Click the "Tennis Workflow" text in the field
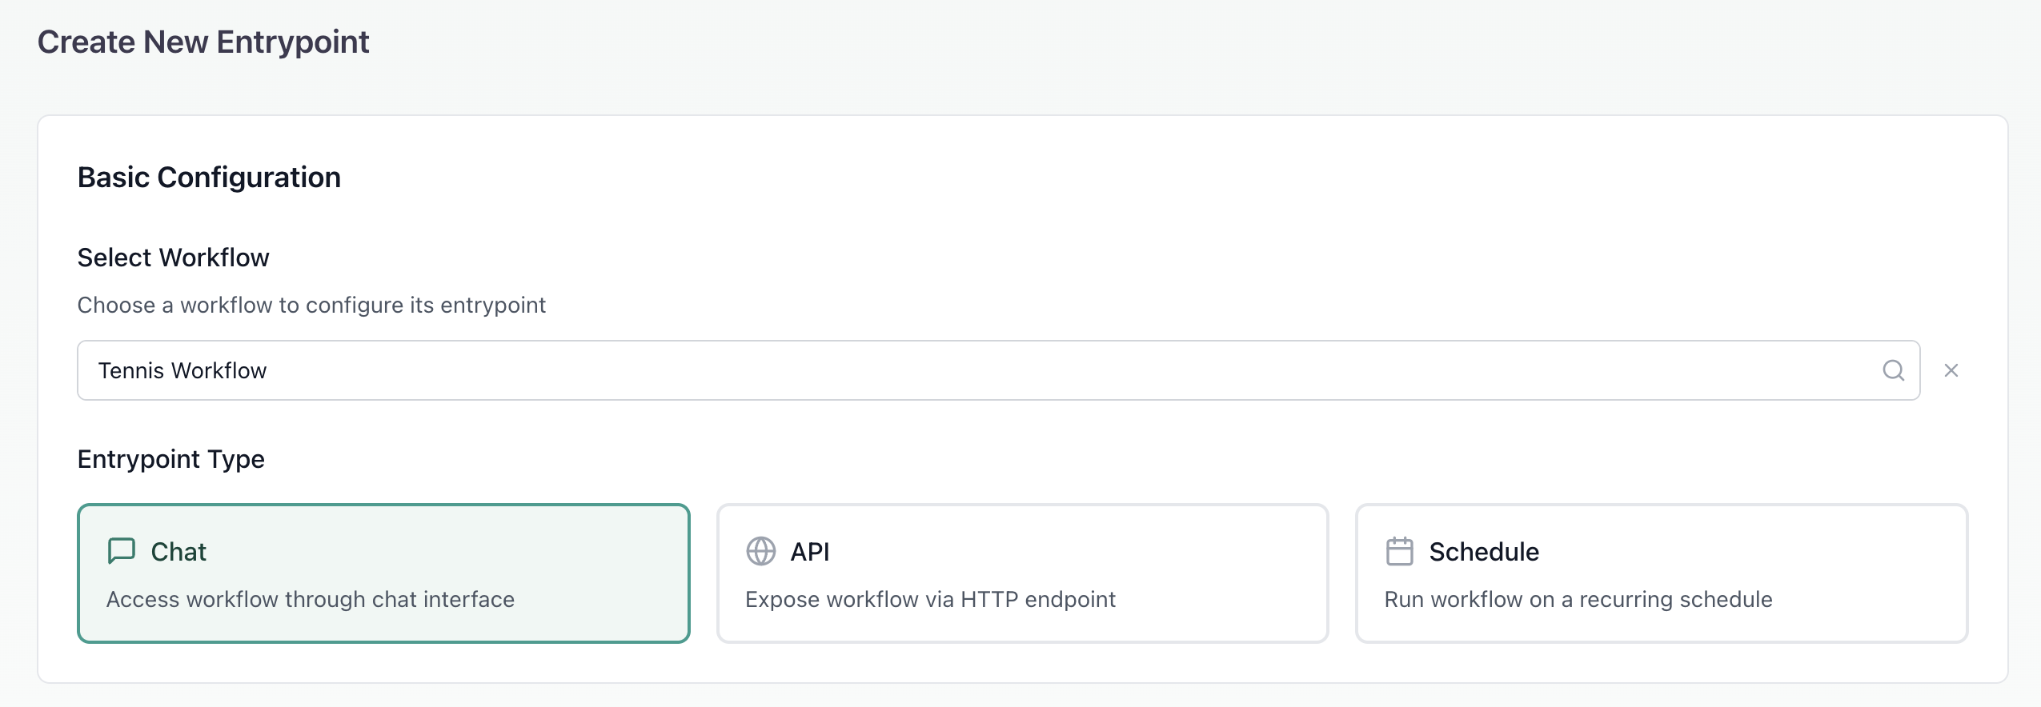2041x707 pixels. (x=182, y=371)
